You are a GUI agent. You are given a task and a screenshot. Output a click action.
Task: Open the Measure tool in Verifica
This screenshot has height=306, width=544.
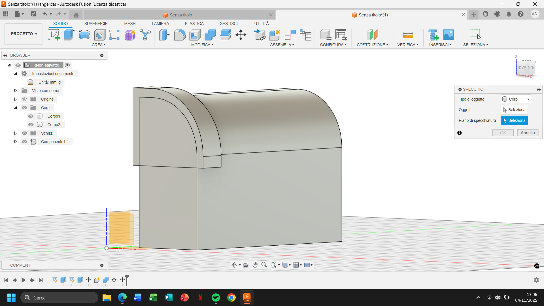coord(408,35)
